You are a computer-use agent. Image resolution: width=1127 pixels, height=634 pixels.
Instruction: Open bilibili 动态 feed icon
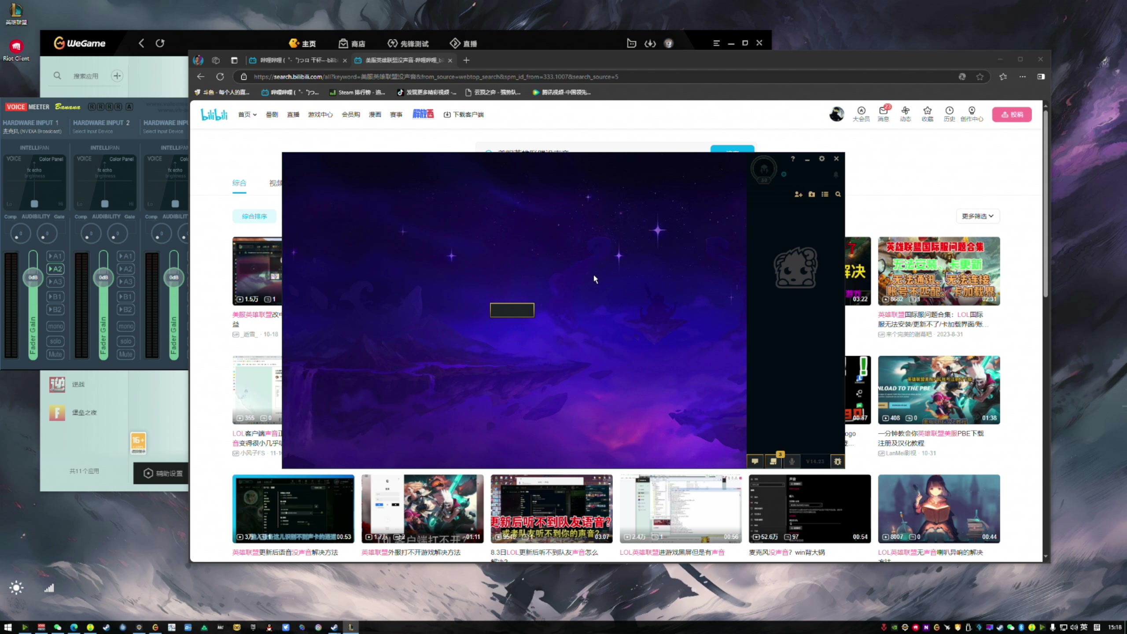point(905,114)
